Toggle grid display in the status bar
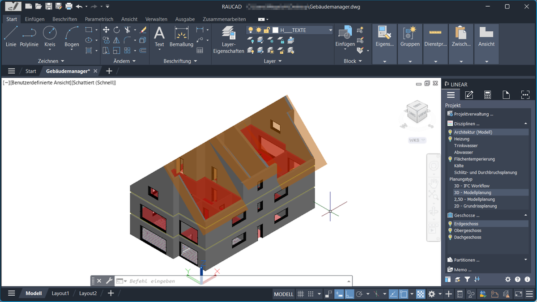537x302 pixels. [300, 294]
